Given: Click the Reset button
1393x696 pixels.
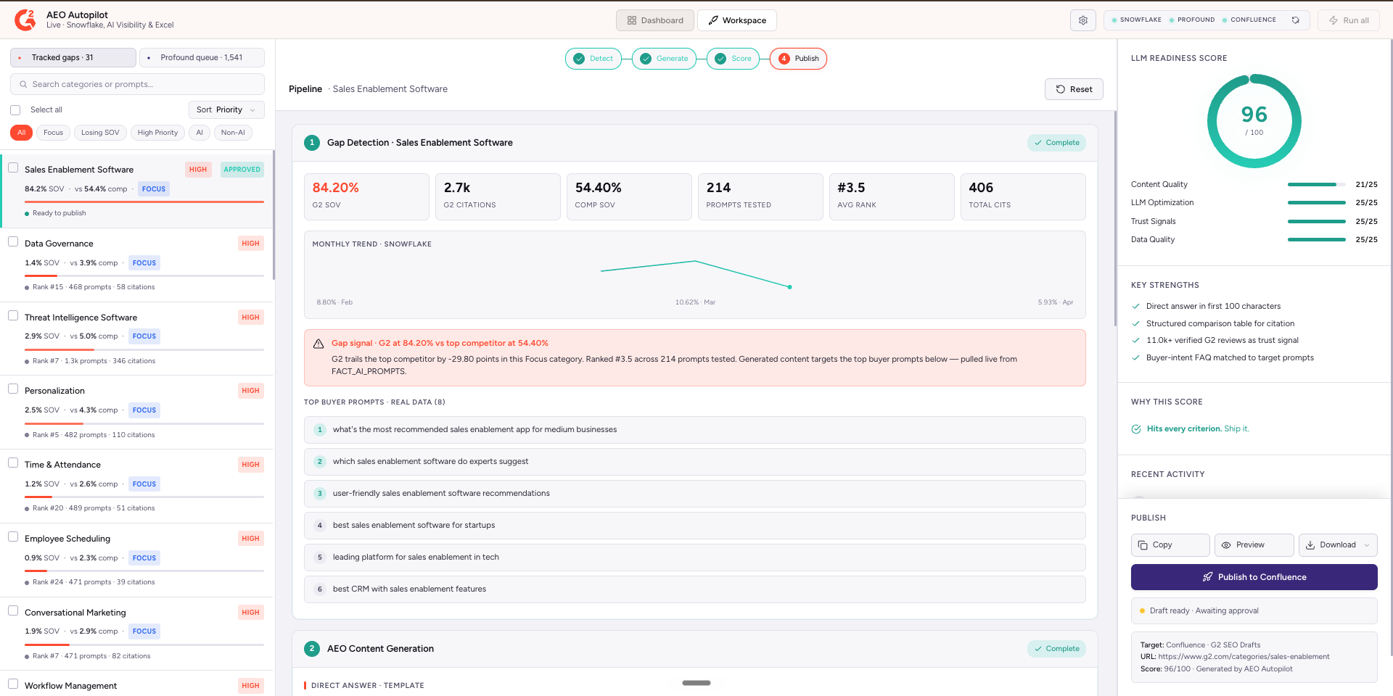Looking at the screenshot, I should click(1074, 89).
